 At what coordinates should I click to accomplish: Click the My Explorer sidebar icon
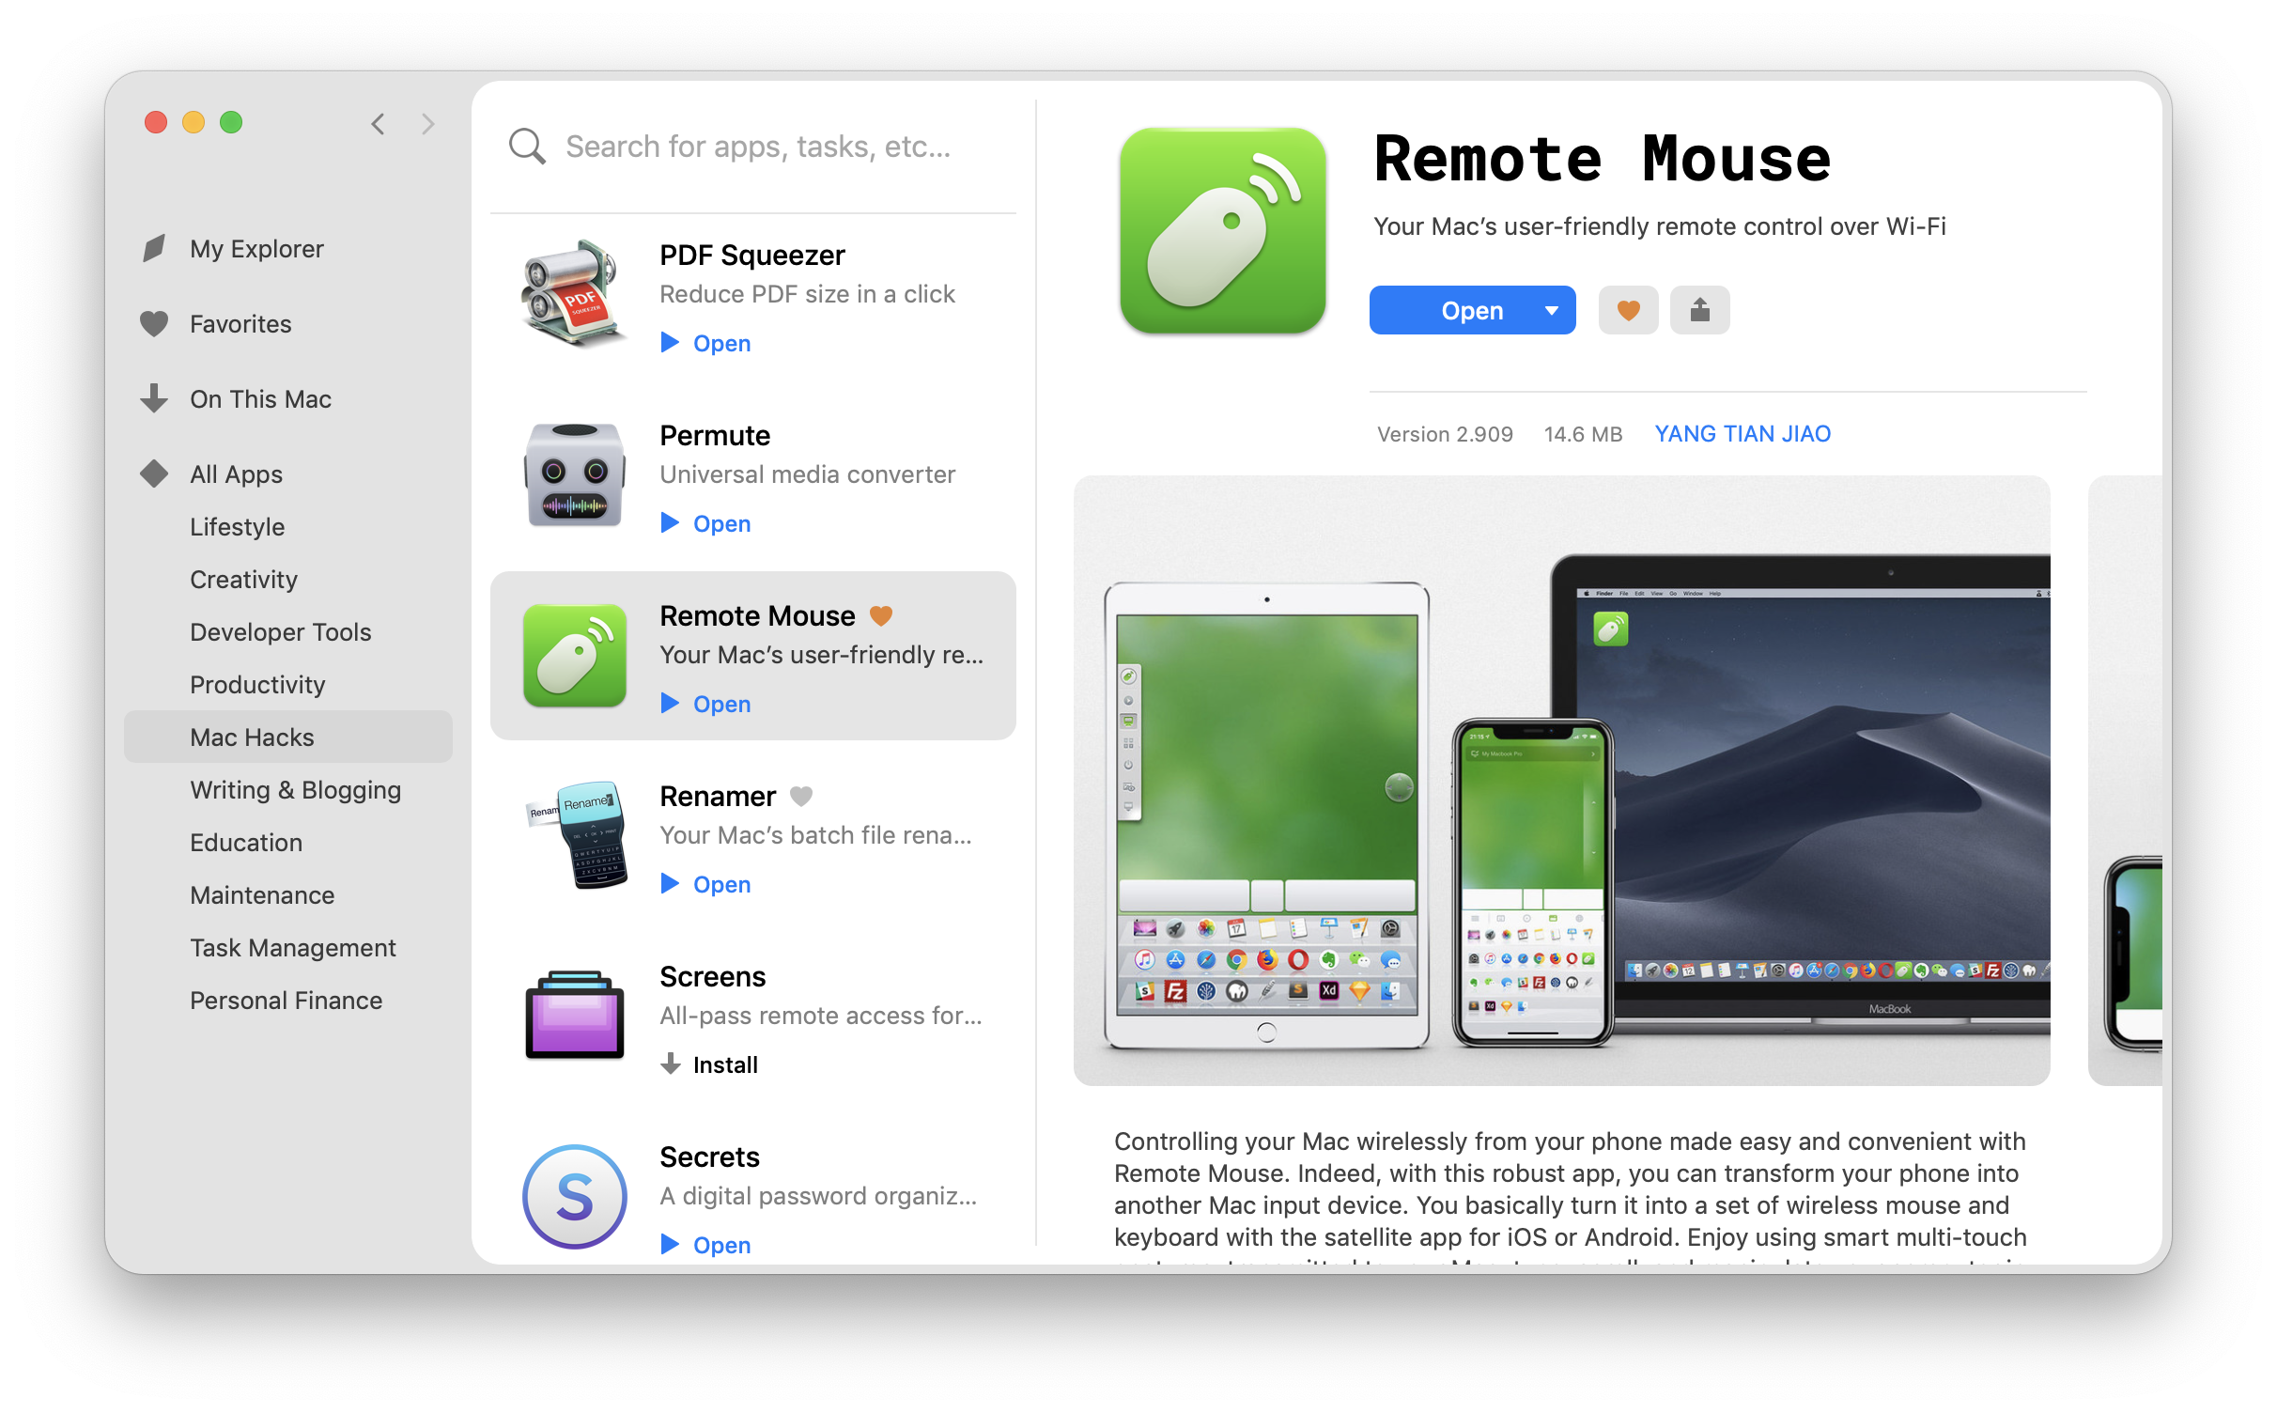click(156, 247)
